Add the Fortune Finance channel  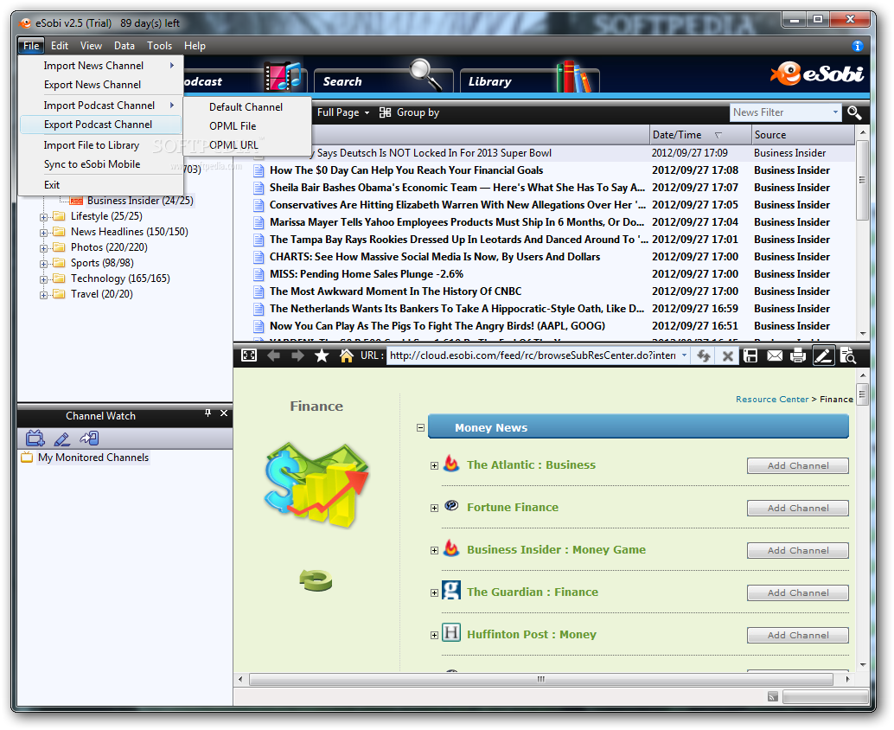click(798, 509)
